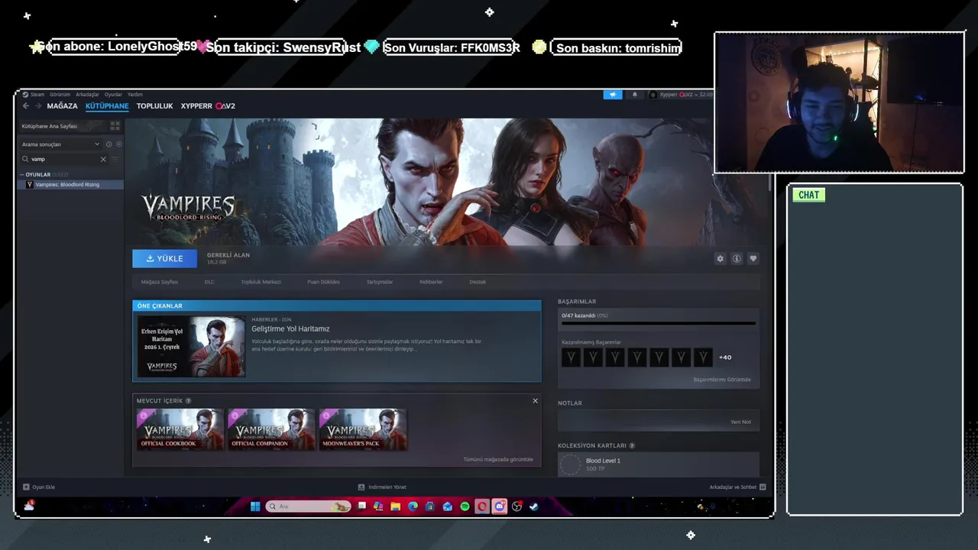Add game to favorites heart icon
Screen dimensions: 978x550
coord(753,259)
